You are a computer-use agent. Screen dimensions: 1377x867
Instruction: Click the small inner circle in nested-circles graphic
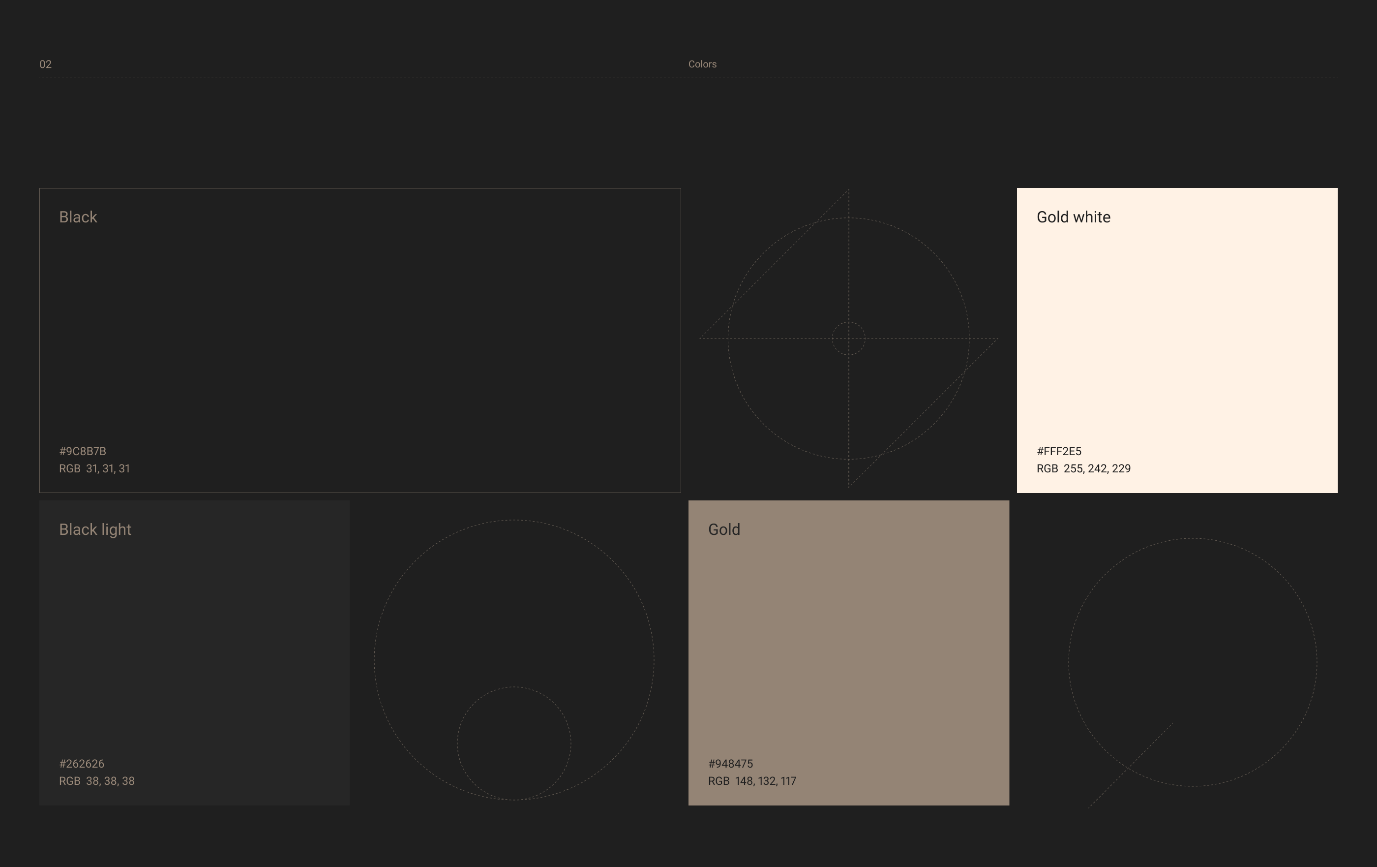513,743
